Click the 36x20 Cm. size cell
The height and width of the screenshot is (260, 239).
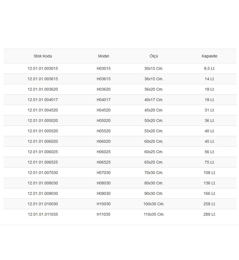pyautogui.click(x=154, y=89)
